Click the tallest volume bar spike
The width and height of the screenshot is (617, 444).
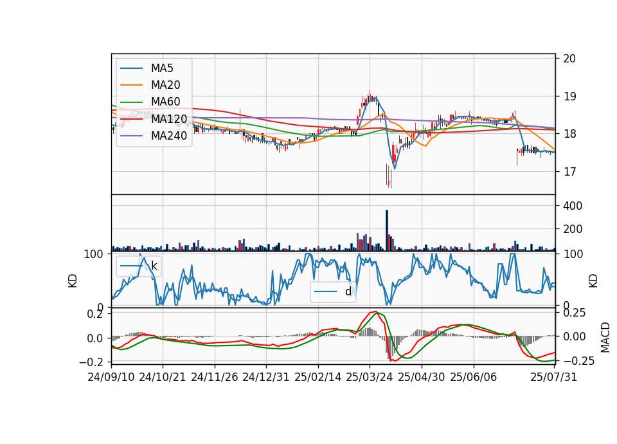coord(387,230)
